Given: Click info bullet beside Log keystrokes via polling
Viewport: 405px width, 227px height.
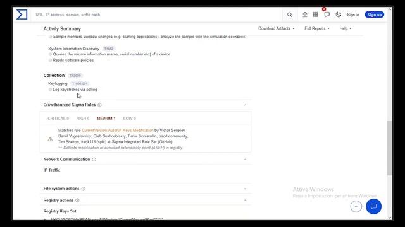Looking at the screenshot, I should click(x=50, y=90).
